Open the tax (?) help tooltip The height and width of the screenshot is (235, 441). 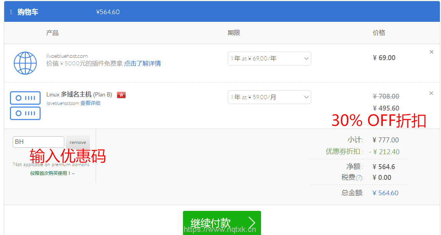[x=359, y=178]
